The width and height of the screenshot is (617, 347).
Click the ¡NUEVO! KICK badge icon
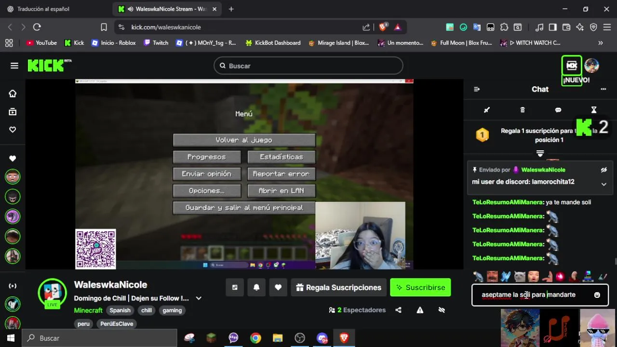[x=572, y=66]
